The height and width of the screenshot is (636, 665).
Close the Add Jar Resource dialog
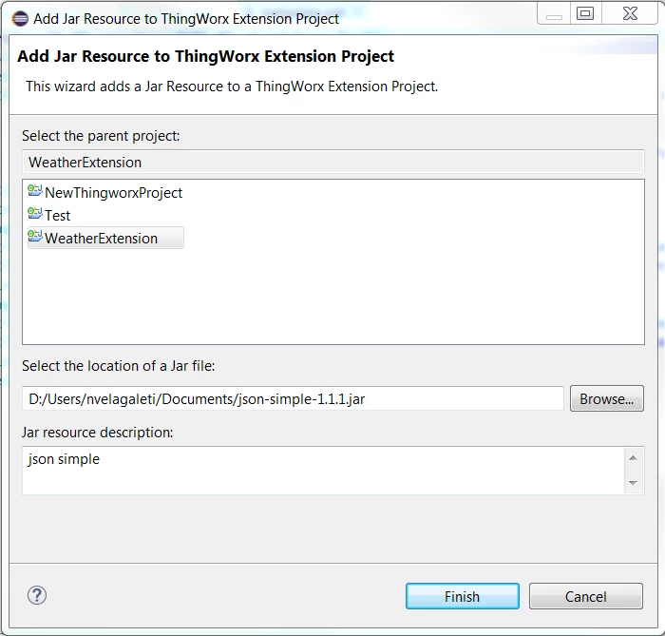630,13
